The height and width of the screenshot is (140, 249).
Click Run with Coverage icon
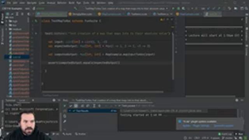tap(183, 9)
